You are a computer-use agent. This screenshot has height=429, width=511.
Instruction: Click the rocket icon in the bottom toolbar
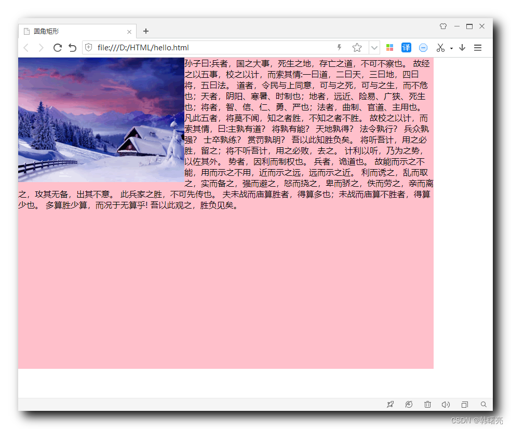click(390, 404)
